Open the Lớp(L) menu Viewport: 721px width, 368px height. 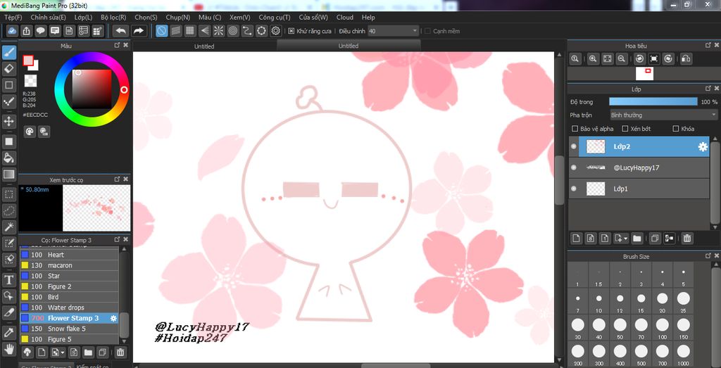[83, 17]
